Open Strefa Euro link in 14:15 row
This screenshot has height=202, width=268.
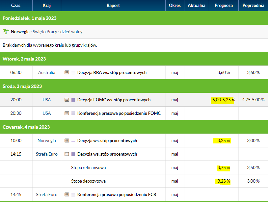pyautogui.click(x=47, y=154)
